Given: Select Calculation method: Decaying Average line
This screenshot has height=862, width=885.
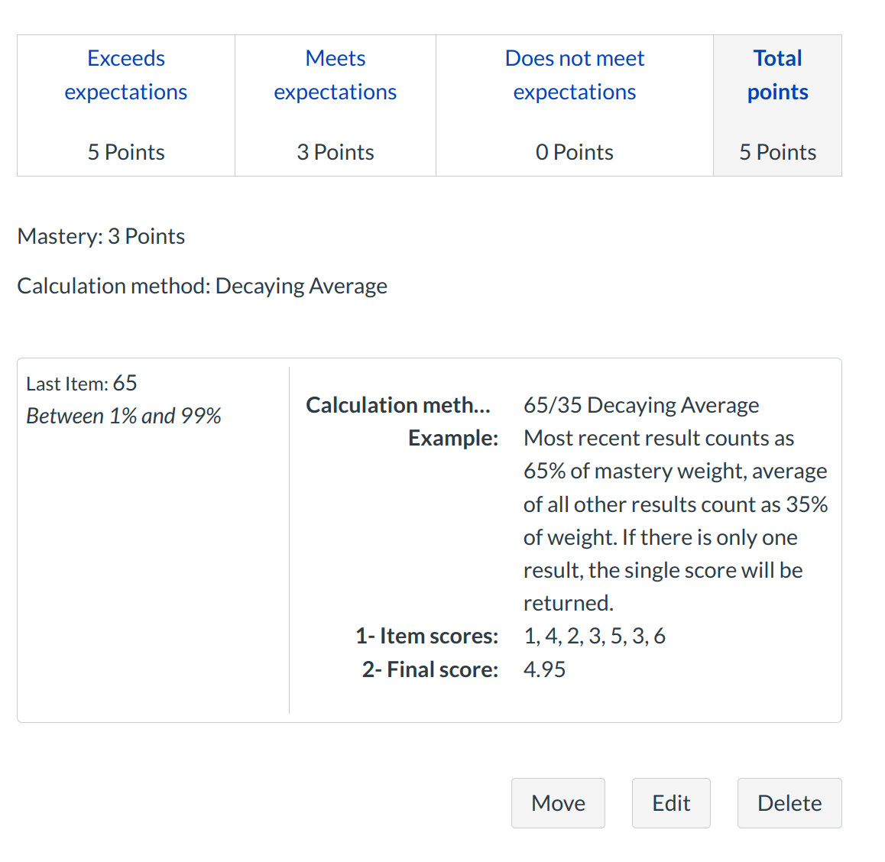Looking at the screenshot, I should point(202,286).
